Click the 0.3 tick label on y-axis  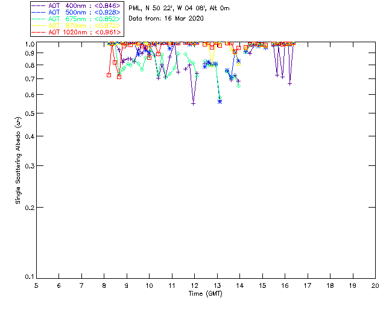click(x=28, y=165)
